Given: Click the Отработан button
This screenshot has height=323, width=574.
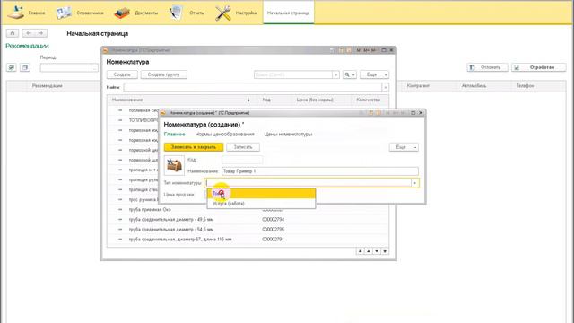Looking at the screenshot, I should click(538, 67).
